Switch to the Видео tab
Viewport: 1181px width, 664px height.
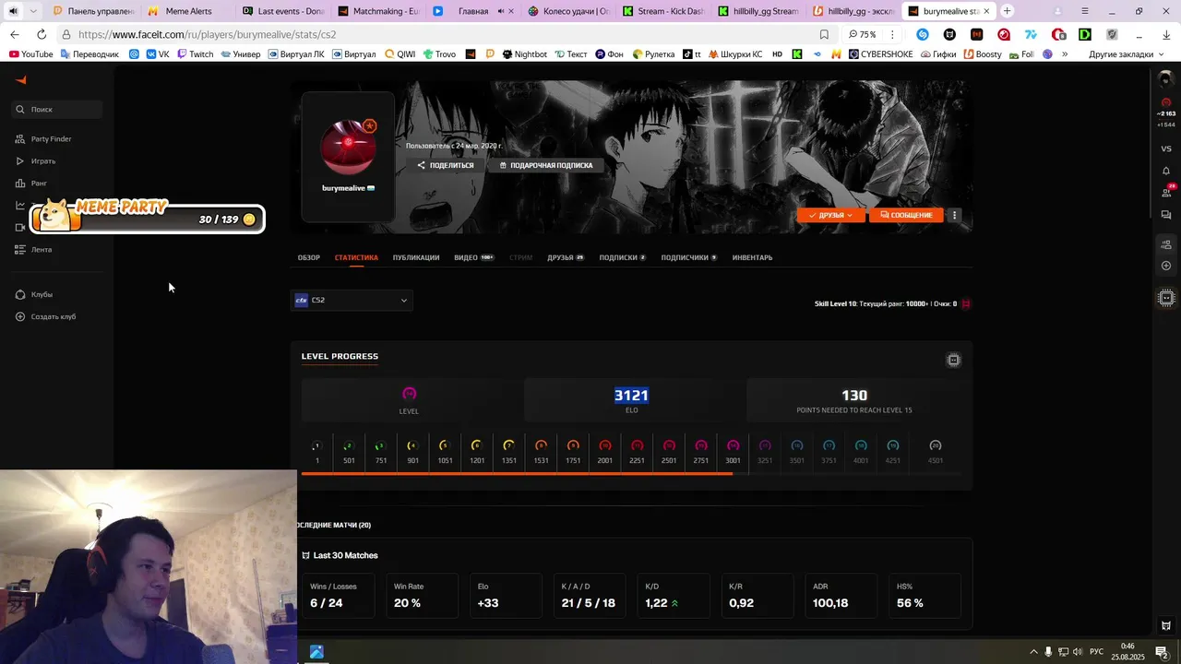[x=473, y=257]
